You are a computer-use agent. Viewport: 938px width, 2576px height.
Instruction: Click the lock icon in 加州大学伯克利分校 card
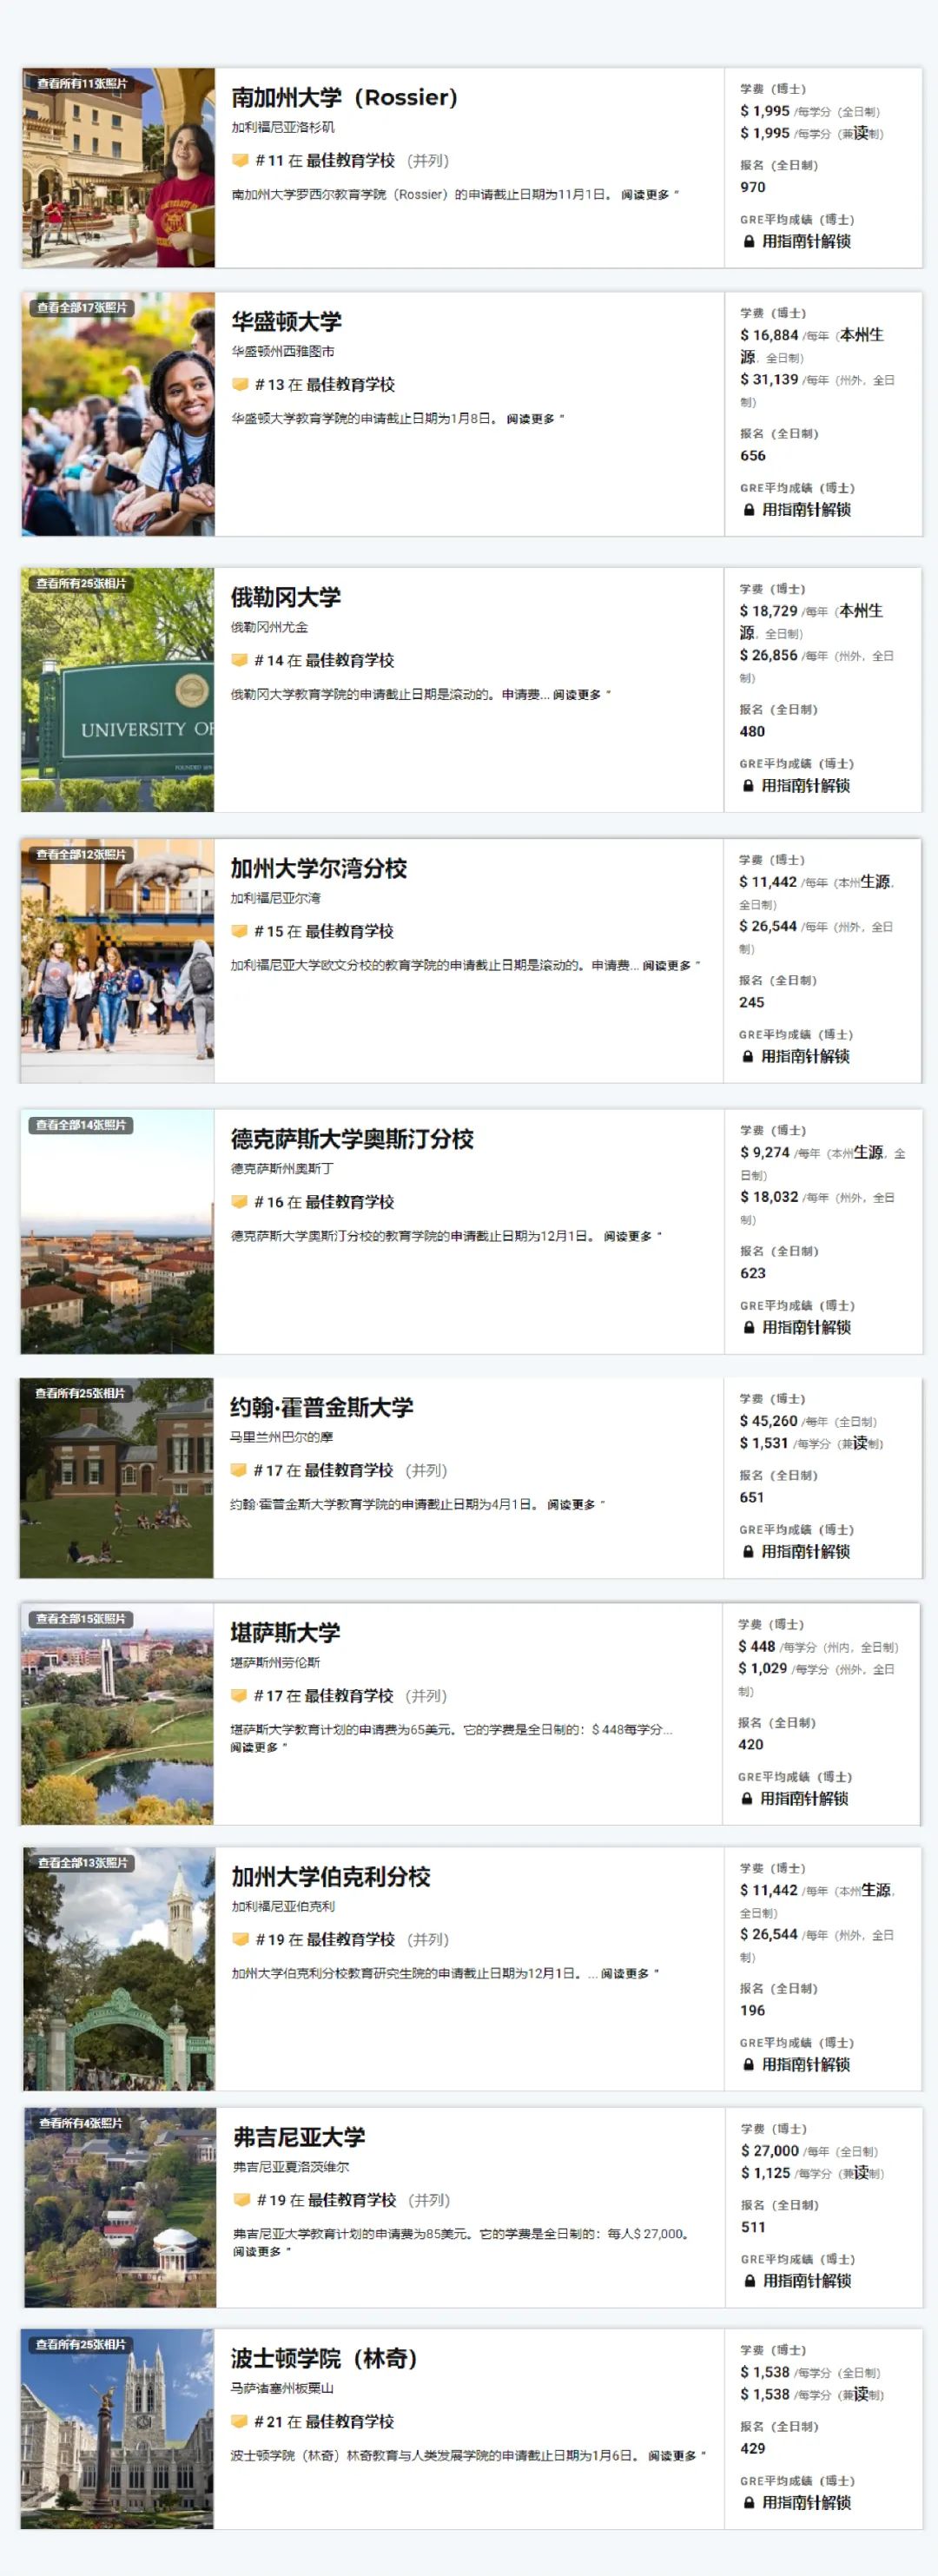click(x=749, y=2064)
